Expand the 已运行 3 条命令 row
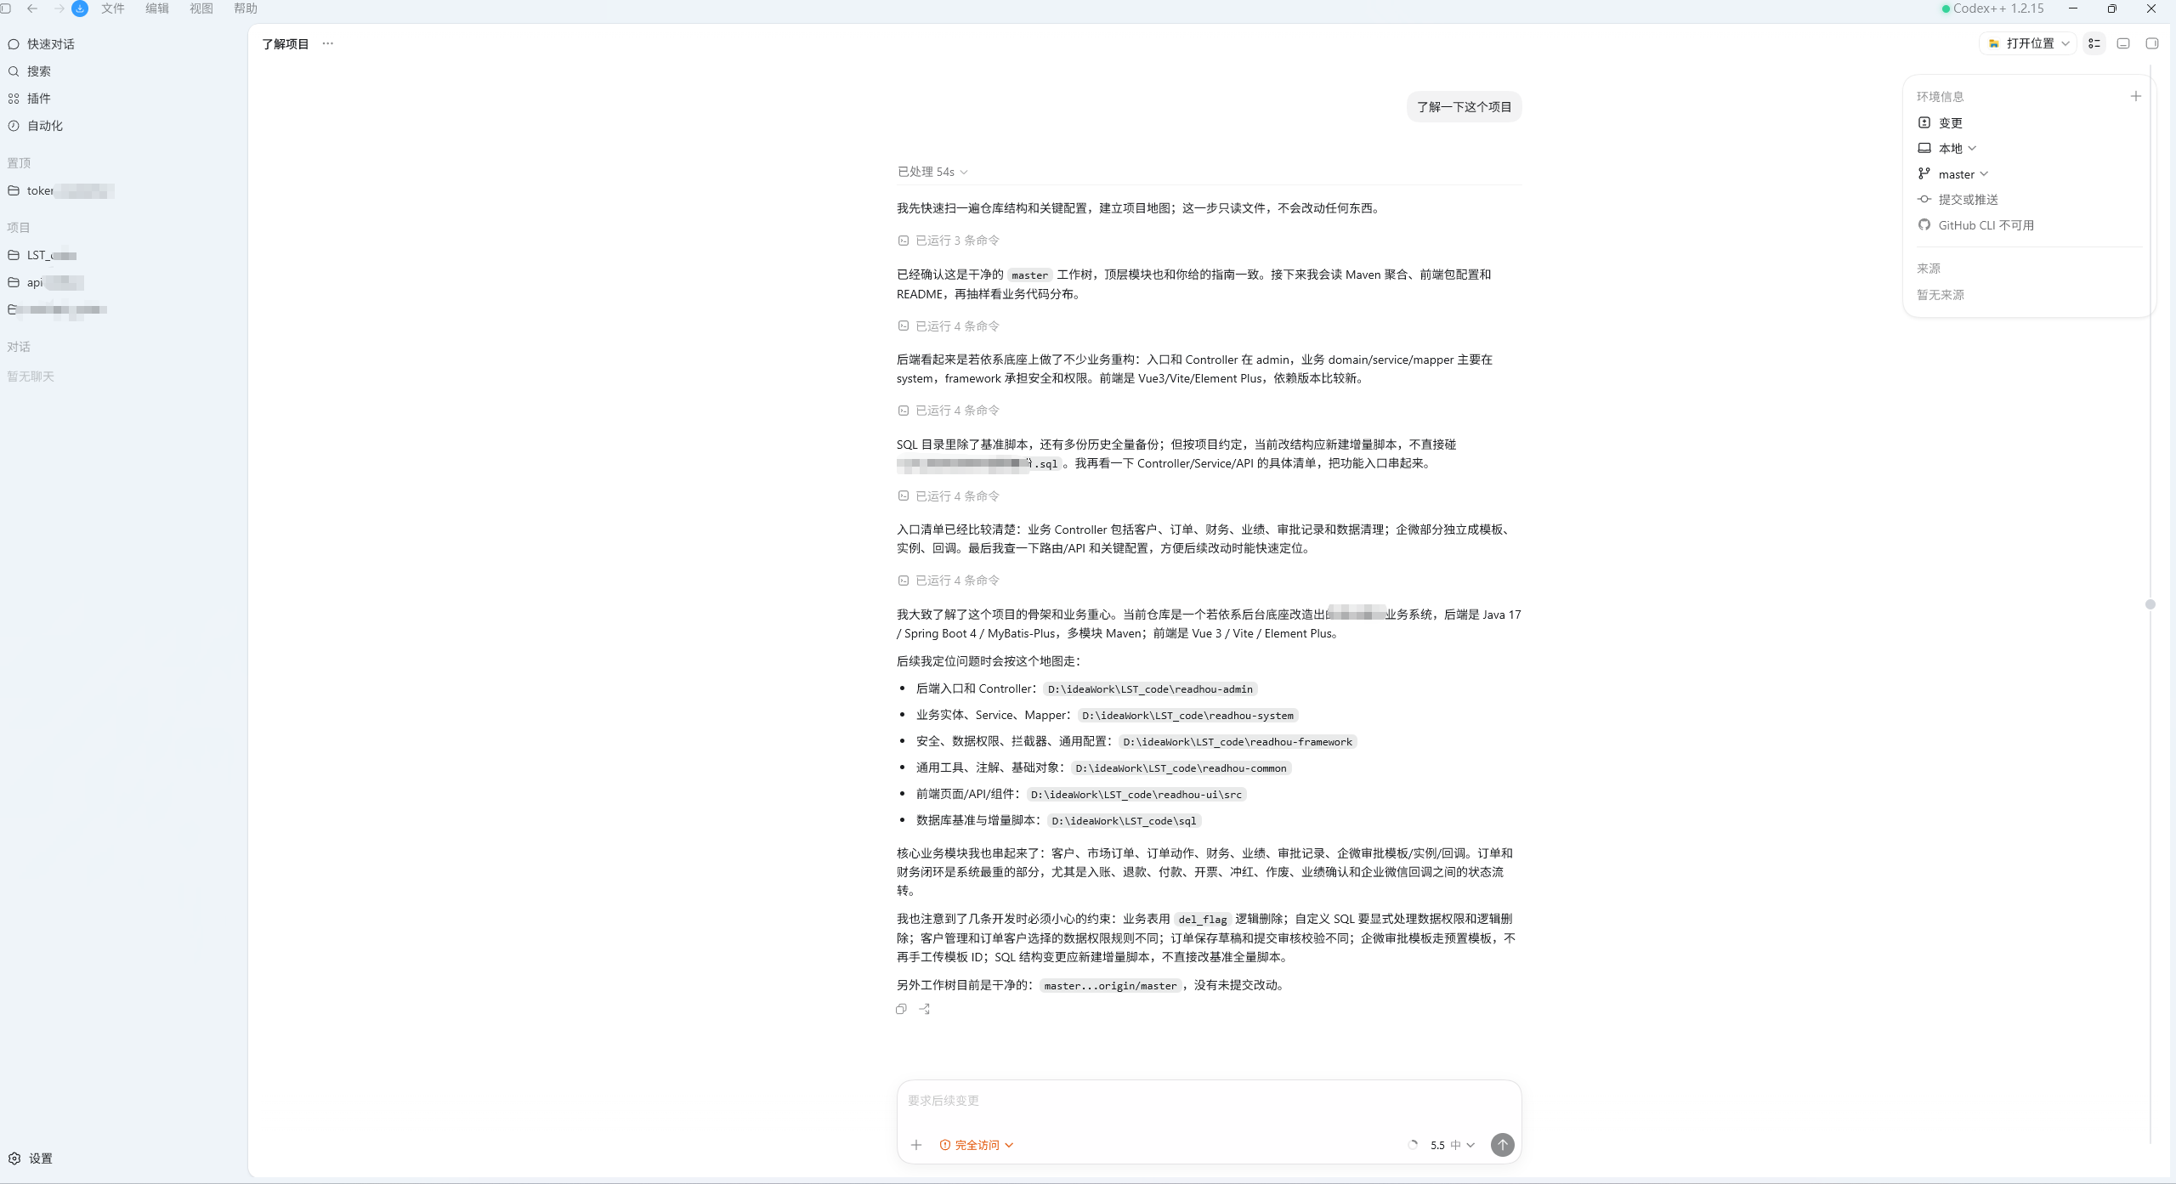The height and width of the screenshot is (1184, 2176). pos(949,241)
